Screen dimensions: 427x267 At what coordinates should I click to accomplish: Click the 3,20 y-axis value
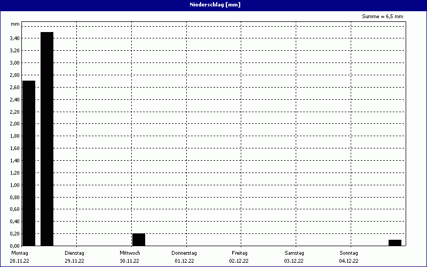(14, 51)
